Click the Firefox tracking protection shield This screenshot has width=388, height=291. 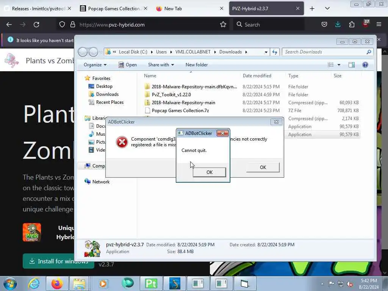[x=62, y=25]
